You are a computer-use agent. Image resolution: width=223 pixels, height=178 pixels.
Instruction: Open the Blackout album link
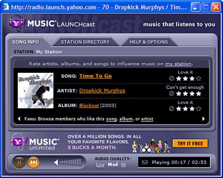click(x=89, y=106)
